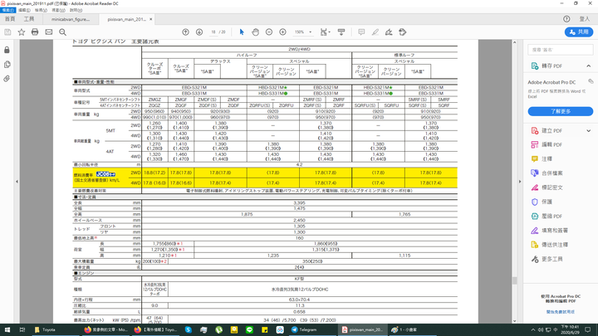This screenshot has height=336, width=598.
Task: Click the zoom in plus icon
Action: [282, 32]
